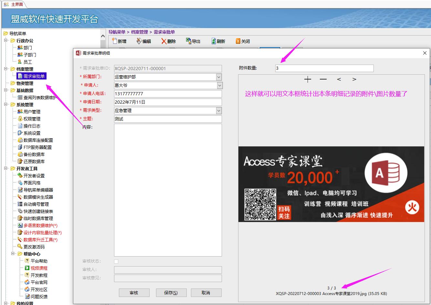Open 数据模块生成器 item

(38, 197)
